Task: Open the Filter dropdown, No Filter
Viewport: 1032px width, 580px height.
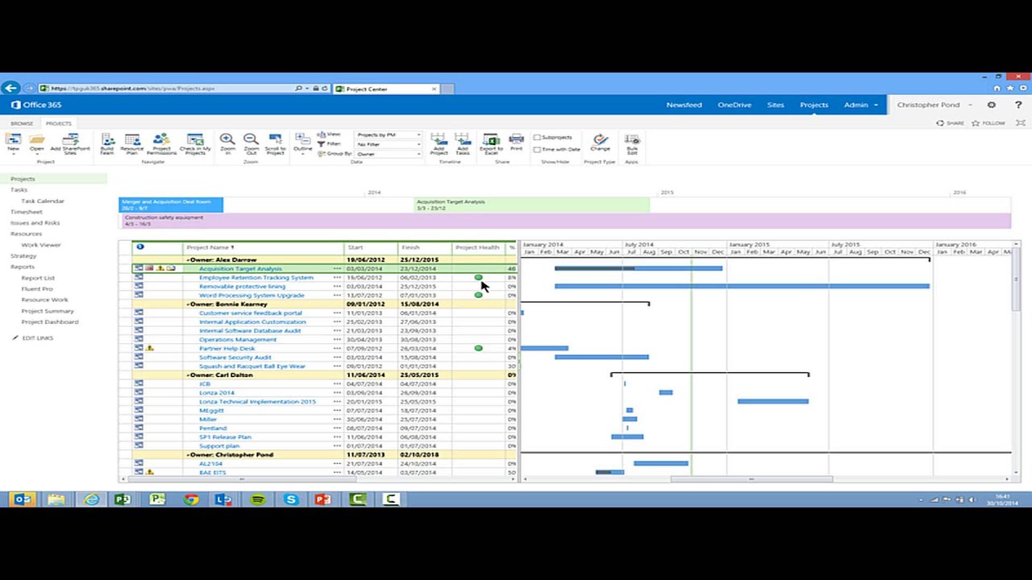Action: click(x=389, y=144)
